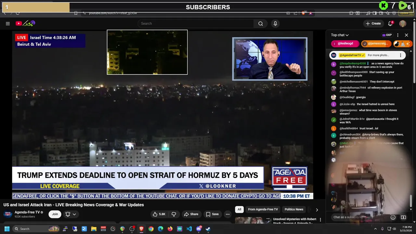Screen dimensions: 416x234
Task: Select the Politics News chip
Action: (x=294, y=210)
